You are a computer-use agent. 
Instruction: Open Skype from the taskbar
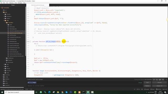[66, 92]
